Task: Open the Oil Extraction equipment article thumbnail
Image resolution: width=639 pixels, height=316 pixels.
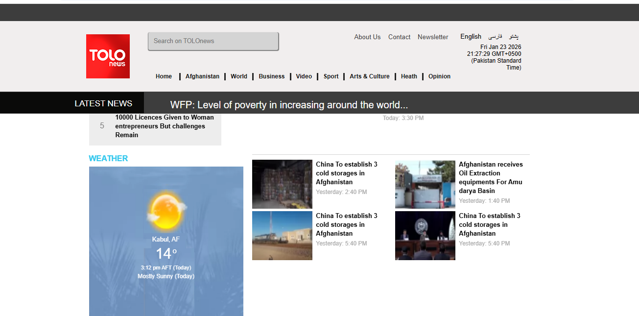Action: point(425,184)
